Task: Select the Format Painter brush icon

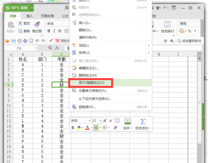Action: pos(37,25)
